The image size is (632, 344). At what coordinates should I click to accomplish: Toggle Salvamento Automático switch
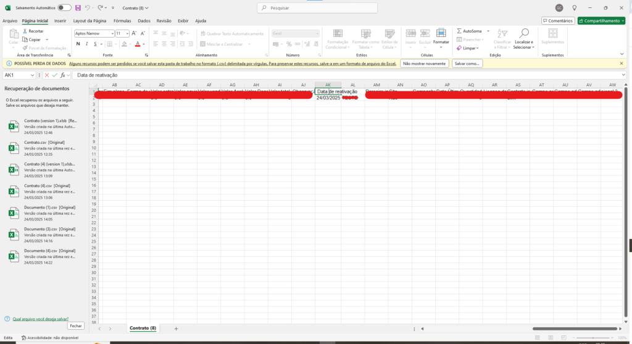point(64,7)
